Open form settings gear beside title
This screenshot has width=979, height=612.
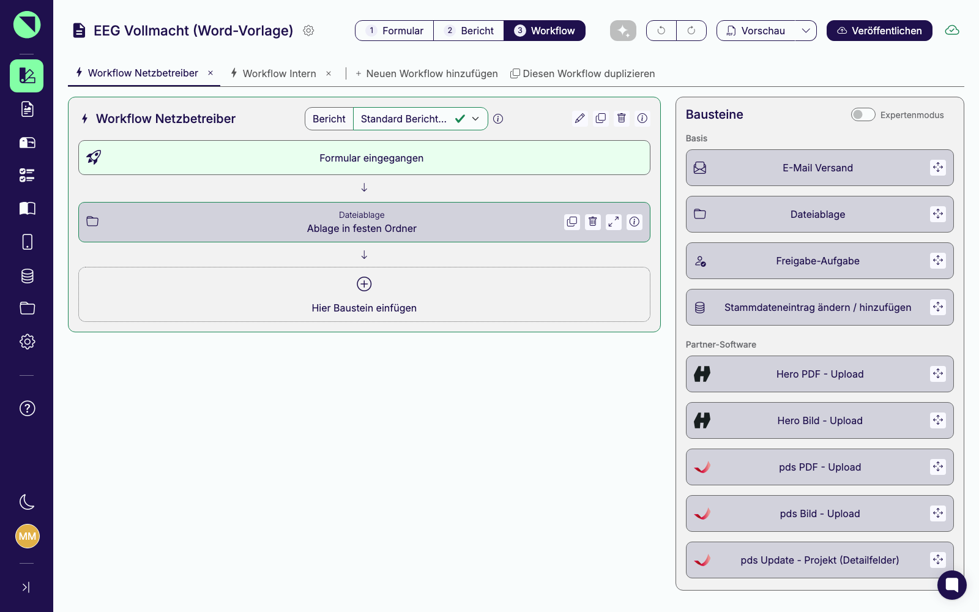(308, 31)
